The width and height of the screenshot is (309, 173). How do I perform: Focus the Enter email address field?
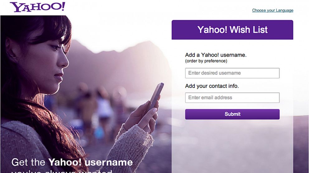click(232, 98)
